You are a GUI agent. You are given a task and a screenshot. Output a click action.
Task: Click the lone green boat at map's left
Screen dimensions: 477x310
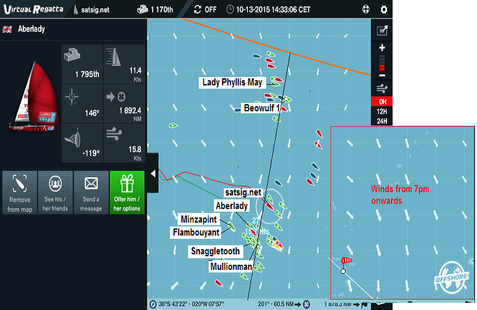(173, 126)
